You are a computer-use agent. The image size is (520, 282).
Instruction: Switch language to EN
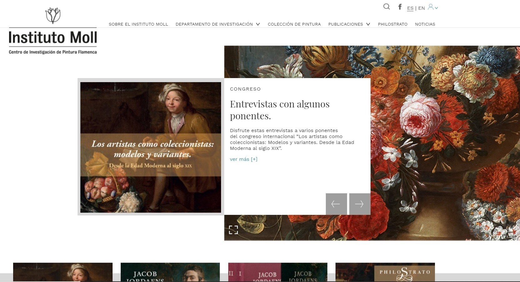(x=422, y=8)
